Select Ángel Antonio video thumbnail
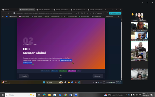Screen dimensions: 155x97 pyautogui.click(x=139, y=36)
